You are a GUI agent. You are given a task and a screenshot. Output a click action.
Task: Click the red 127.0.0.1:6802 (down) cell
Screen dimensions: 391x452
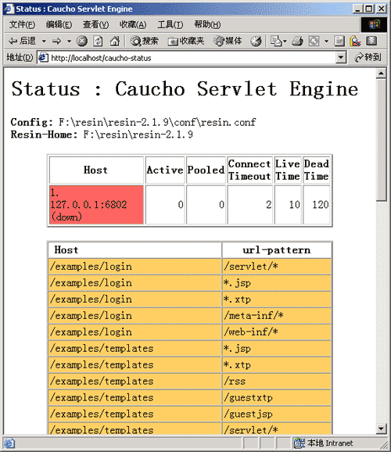click(x=96, y=205)
